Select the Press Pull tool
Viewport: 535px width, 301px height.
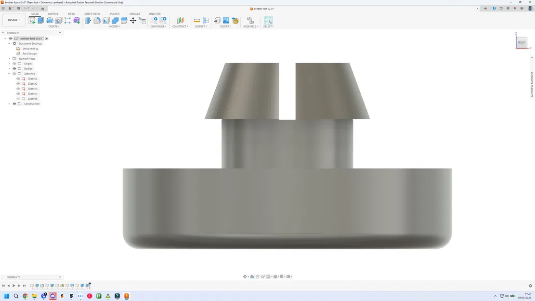pos(88,21)
